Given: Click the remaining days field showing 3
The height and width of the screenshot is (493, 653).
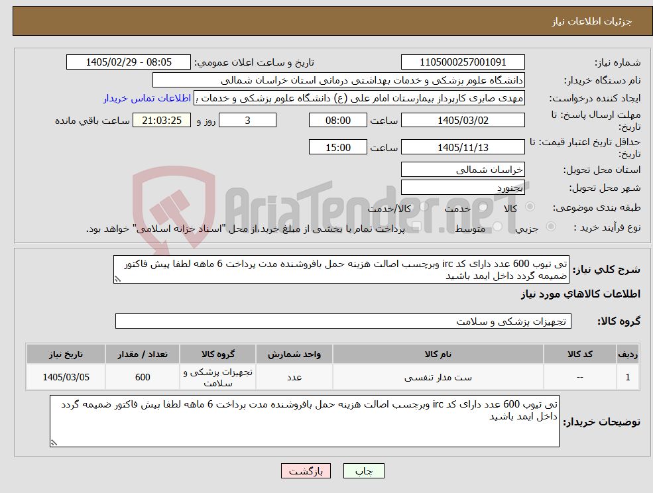Looking at the screenshot, I should tap(247, 121).
